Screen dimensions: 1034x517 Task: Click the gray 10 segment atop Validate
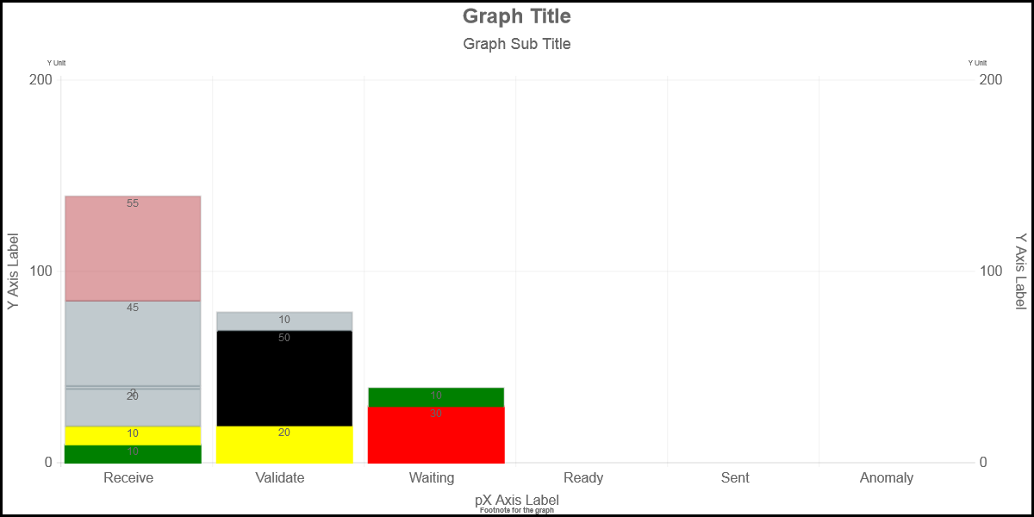(284, 321)
